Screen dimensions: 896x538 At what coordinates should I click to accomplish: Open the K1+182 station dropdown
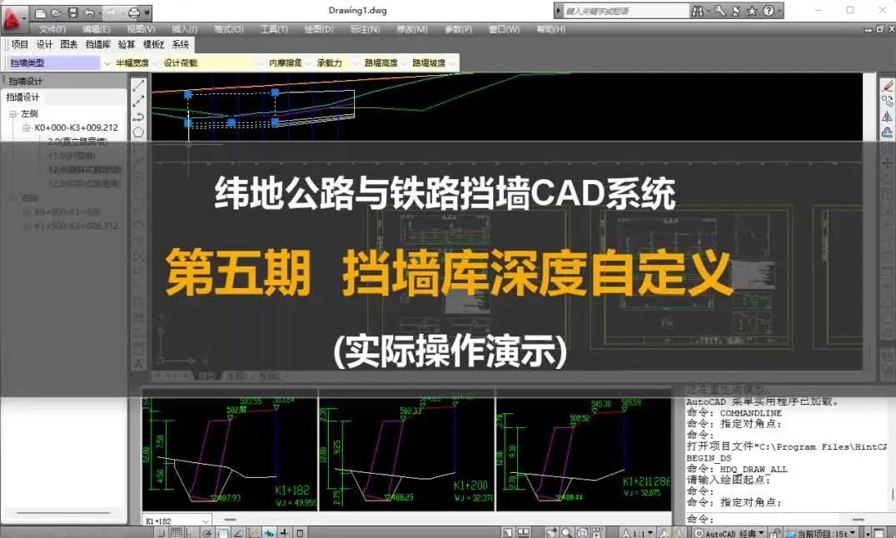205,521
